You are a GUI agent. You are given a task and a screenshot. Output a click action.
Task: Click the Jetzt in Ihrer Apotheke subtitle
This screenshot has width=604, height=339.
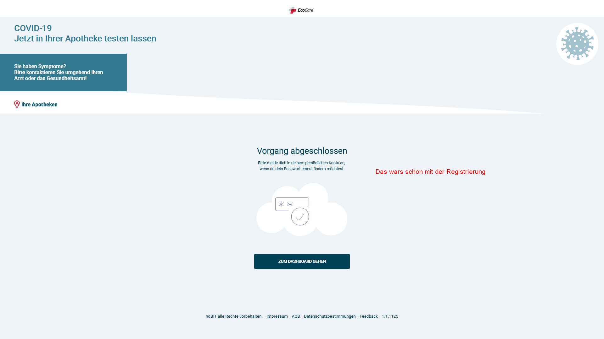point(85,38)
